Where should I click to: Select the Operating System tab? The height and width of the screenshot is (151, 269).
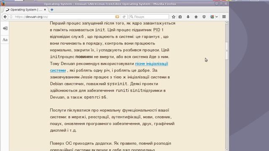pos(26,10)
